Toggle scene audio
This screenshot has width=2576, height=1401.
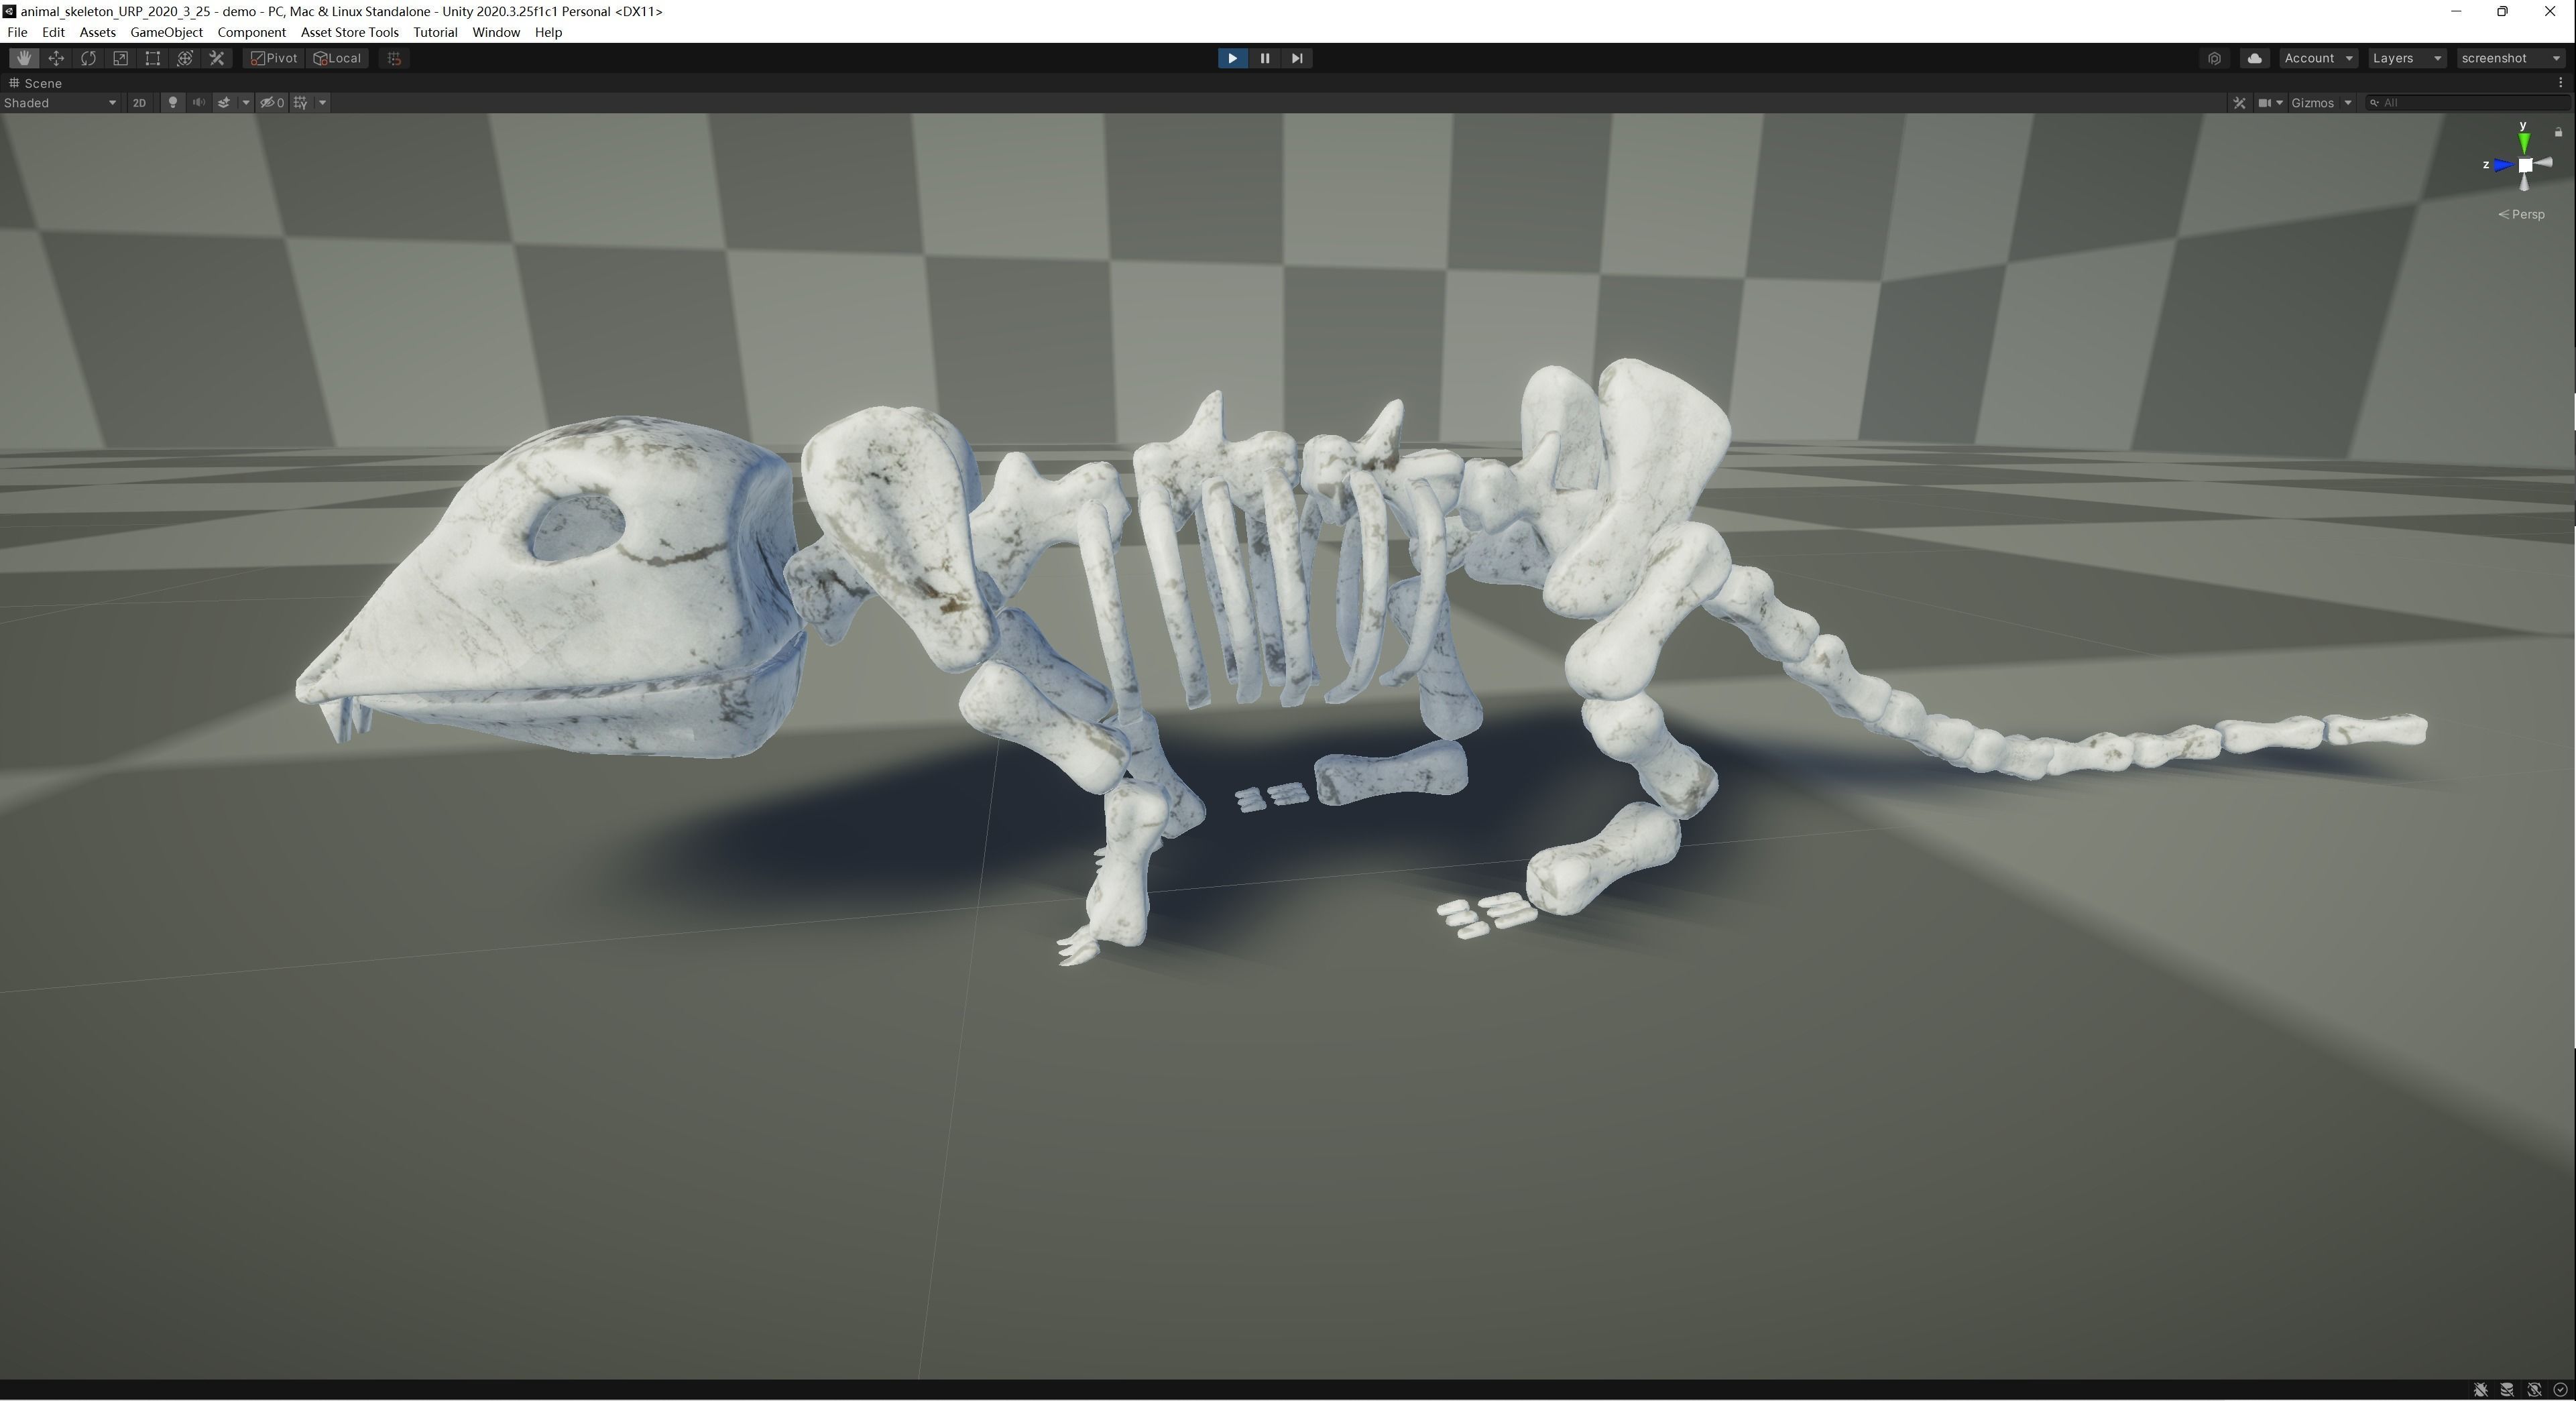click(198, 102)
